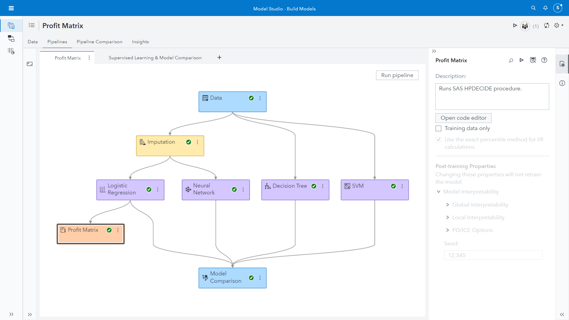Image resolution: width=569 pixels, height=320 pixels.
Task: Open the search icon in the top bar
Action: tap(533, 8)
